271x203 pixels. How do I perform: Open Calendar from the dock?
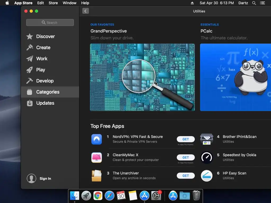(x=121, y=196)
